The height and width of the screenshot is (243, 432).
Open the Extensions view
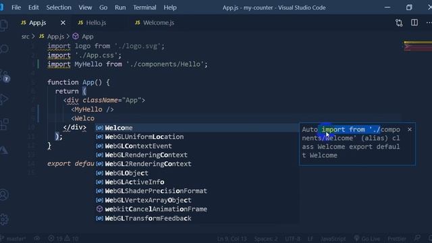tap(4, 124)
